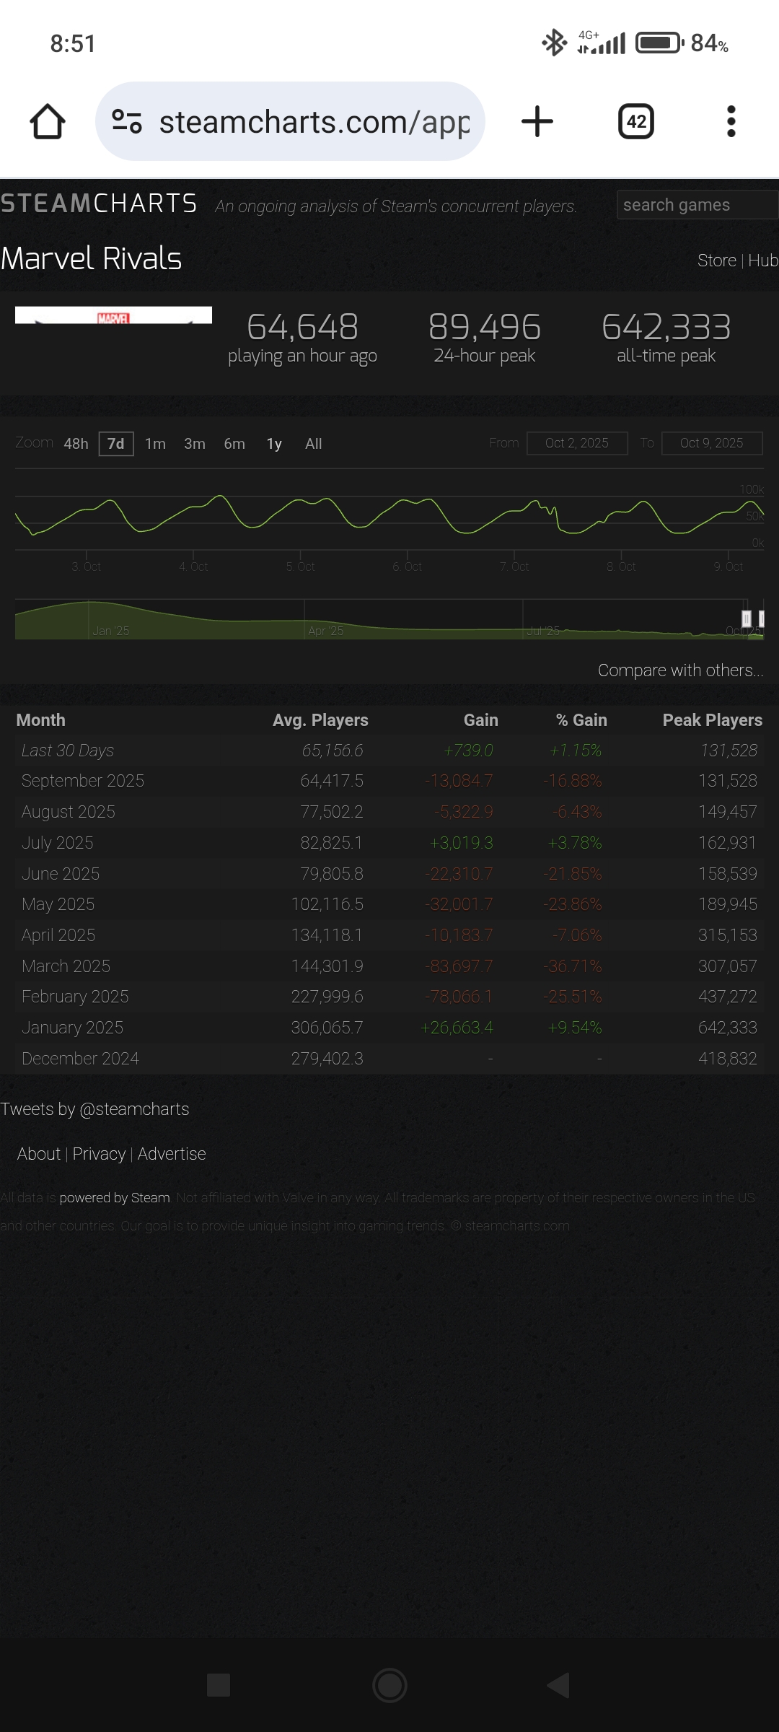Click the % Gain column header
This screenshot has height=1732, width=779.
(581, 720)
